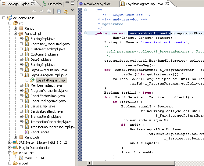Click the RandL.ecore model file icon
The height and width of the screenshot is (166, 204).
[27, 132]
